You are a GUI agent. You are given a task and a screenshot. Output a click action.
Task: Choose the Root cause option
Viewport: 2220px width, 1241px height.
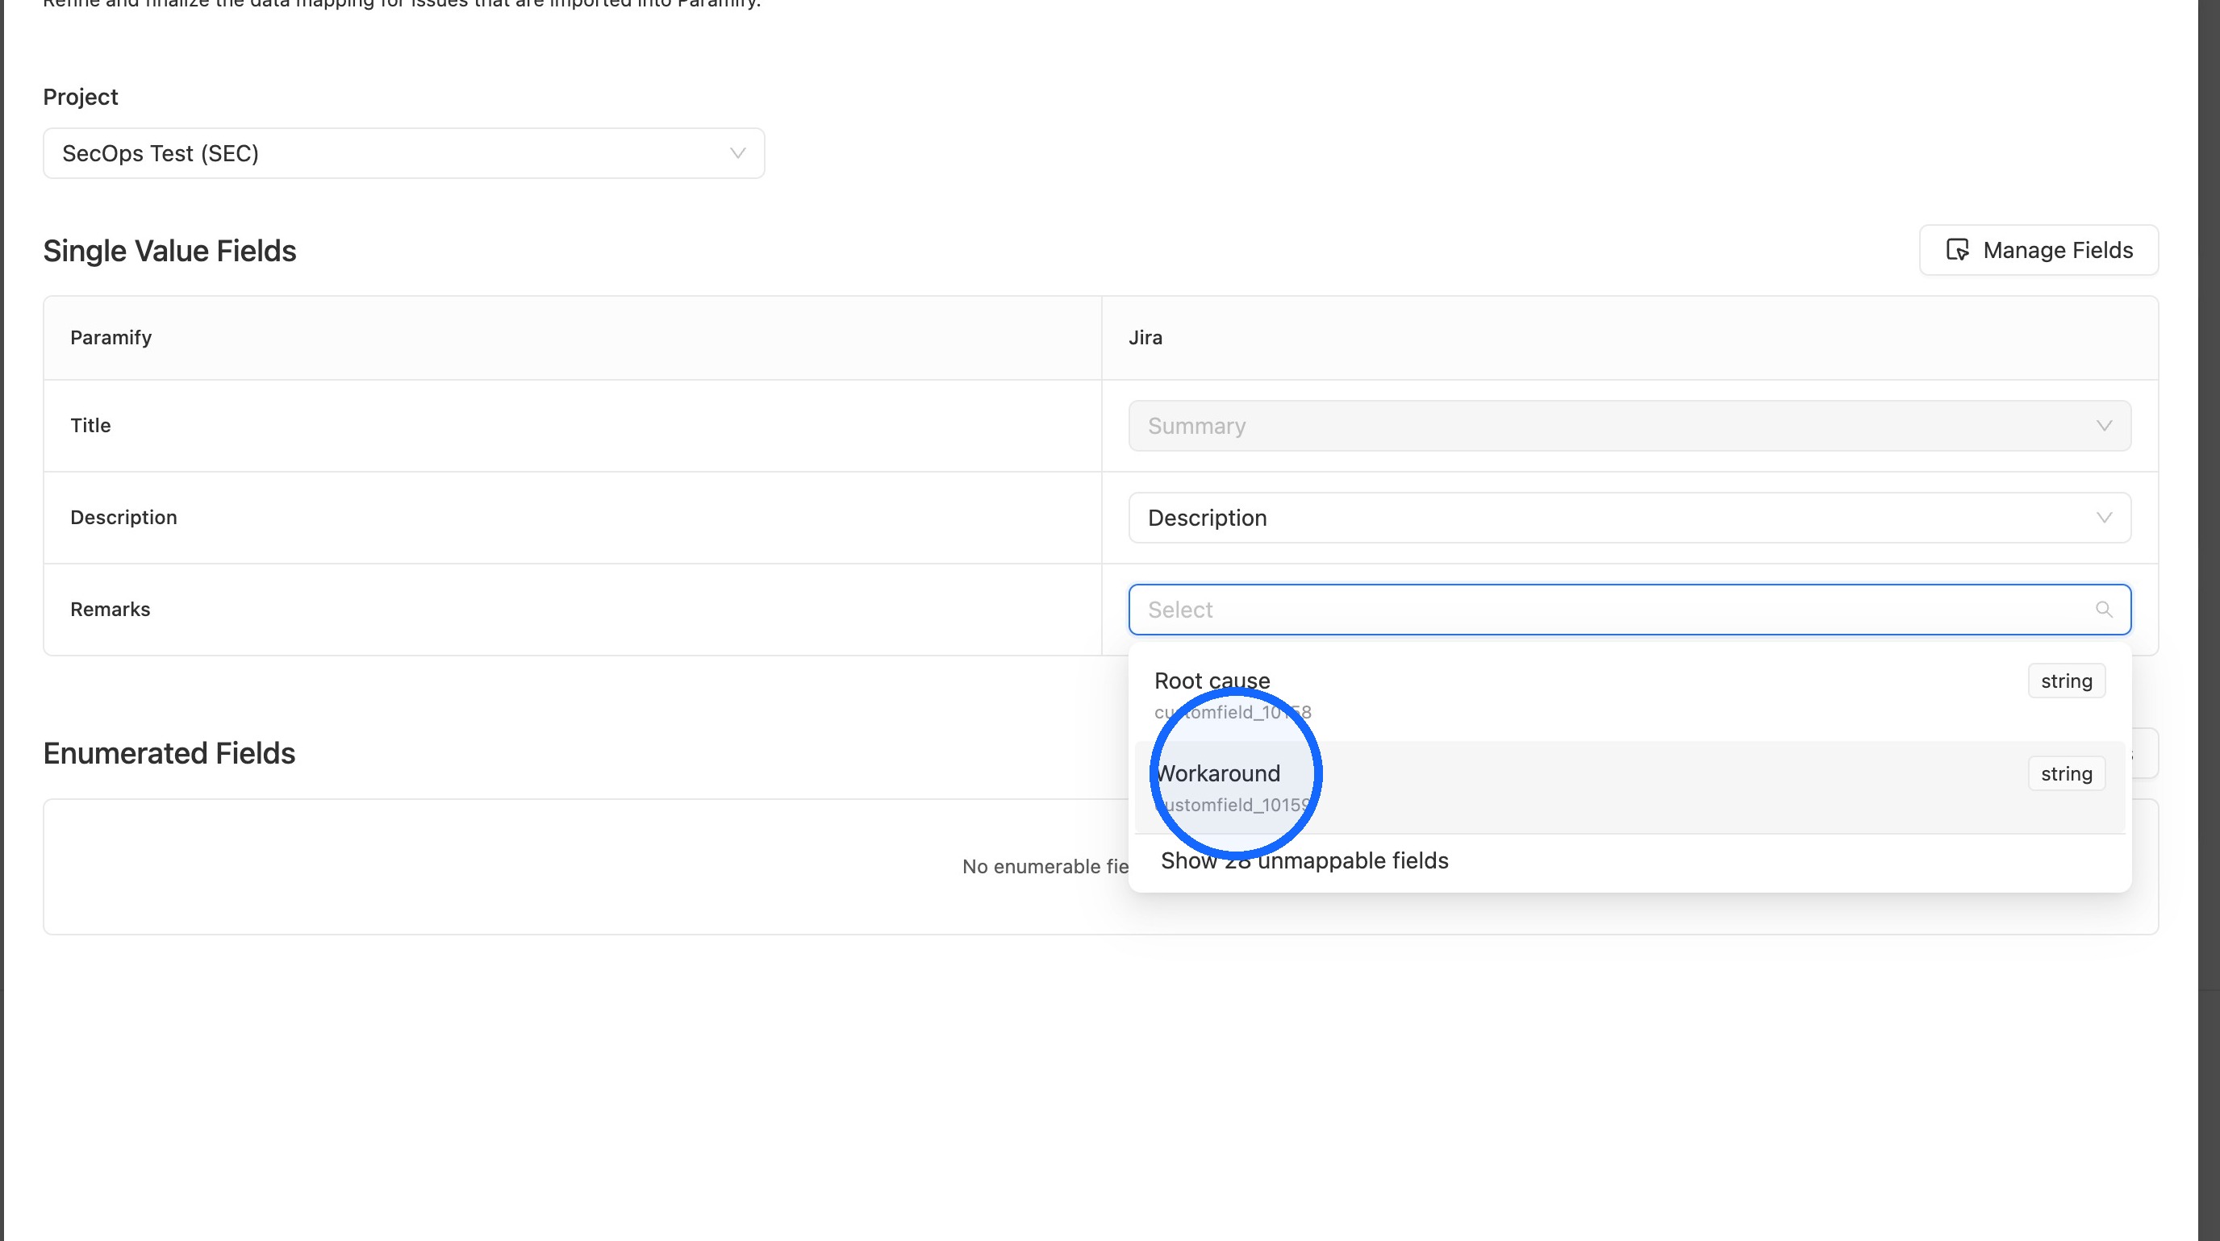[x=1629, y=695]
